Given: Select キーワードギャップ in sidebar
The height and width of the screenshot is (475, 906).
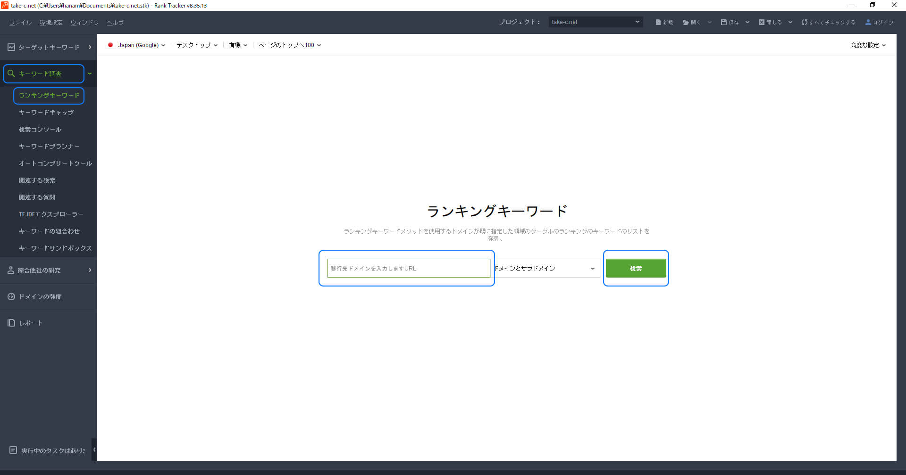Looking at the screenshot, I should [46, 112].
